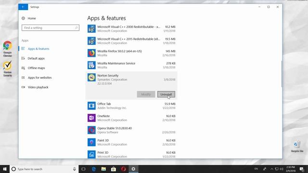Click Microsoft Visual C++ 2015 Redistributable icon
The image size is (308, 173).
91,41
